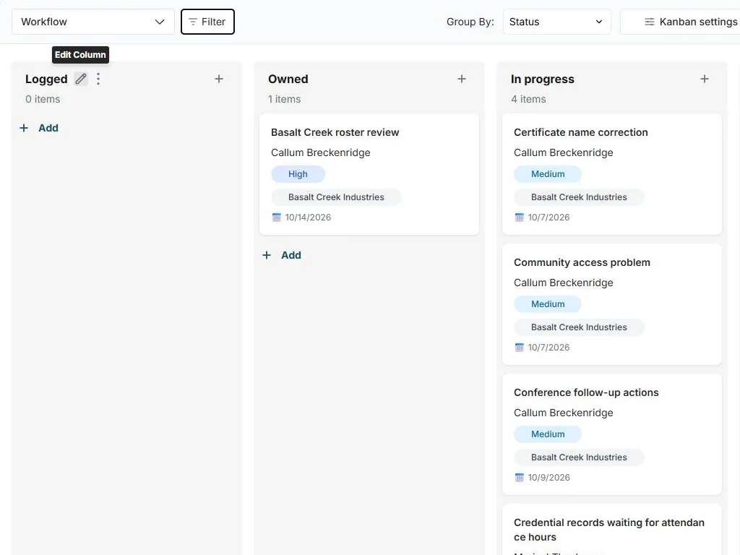The height and width of the screenshot is (555, 740).
Task: Open the Certificate name correction card
Action: 611,174
